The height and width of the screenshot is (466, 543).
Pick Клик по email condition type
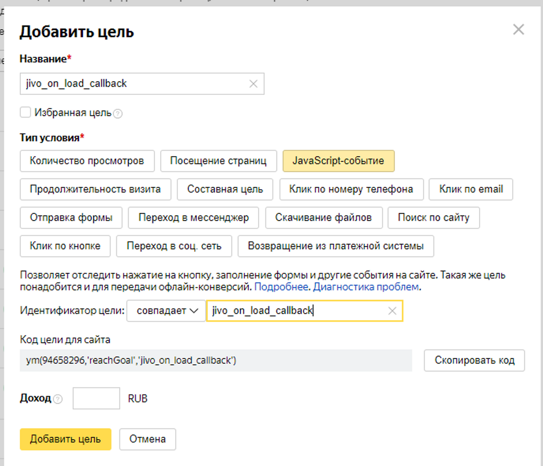pyautogui.click(x=471, y=189)
